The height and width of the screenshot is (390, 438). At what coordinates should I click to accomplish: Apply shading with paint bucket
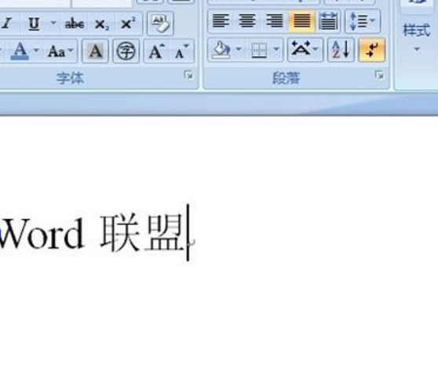click(221, 50)
